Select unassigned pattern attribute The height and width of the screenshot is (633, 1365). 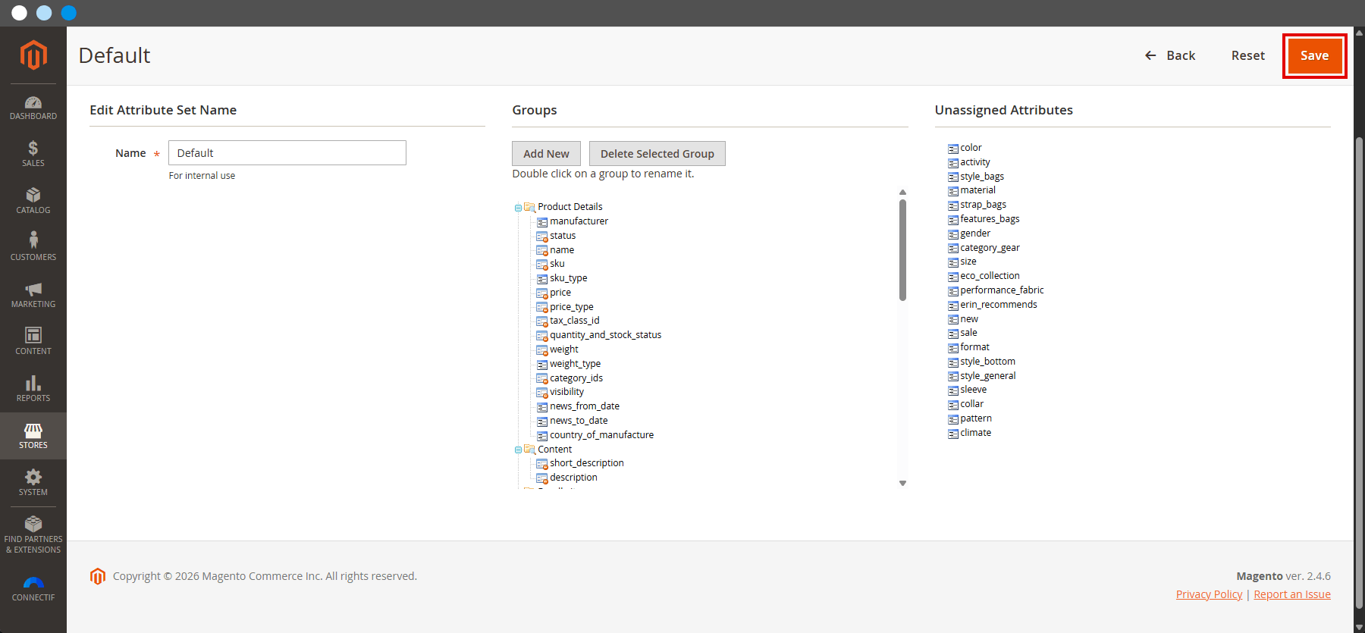[976, 418]
